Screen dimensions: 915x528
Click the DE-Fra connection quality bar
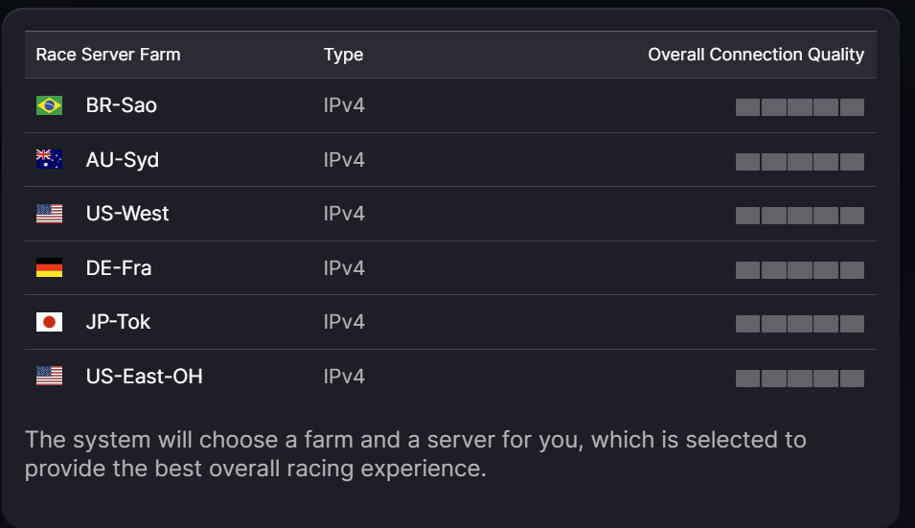[800, 270]
